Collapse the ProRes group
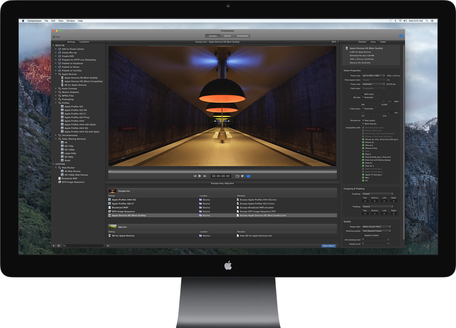 (56, 103)
